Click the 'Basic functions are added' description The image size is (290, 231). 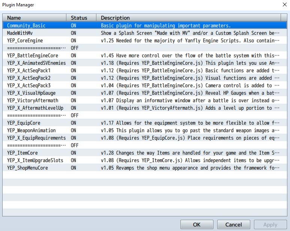click(190, 70)
